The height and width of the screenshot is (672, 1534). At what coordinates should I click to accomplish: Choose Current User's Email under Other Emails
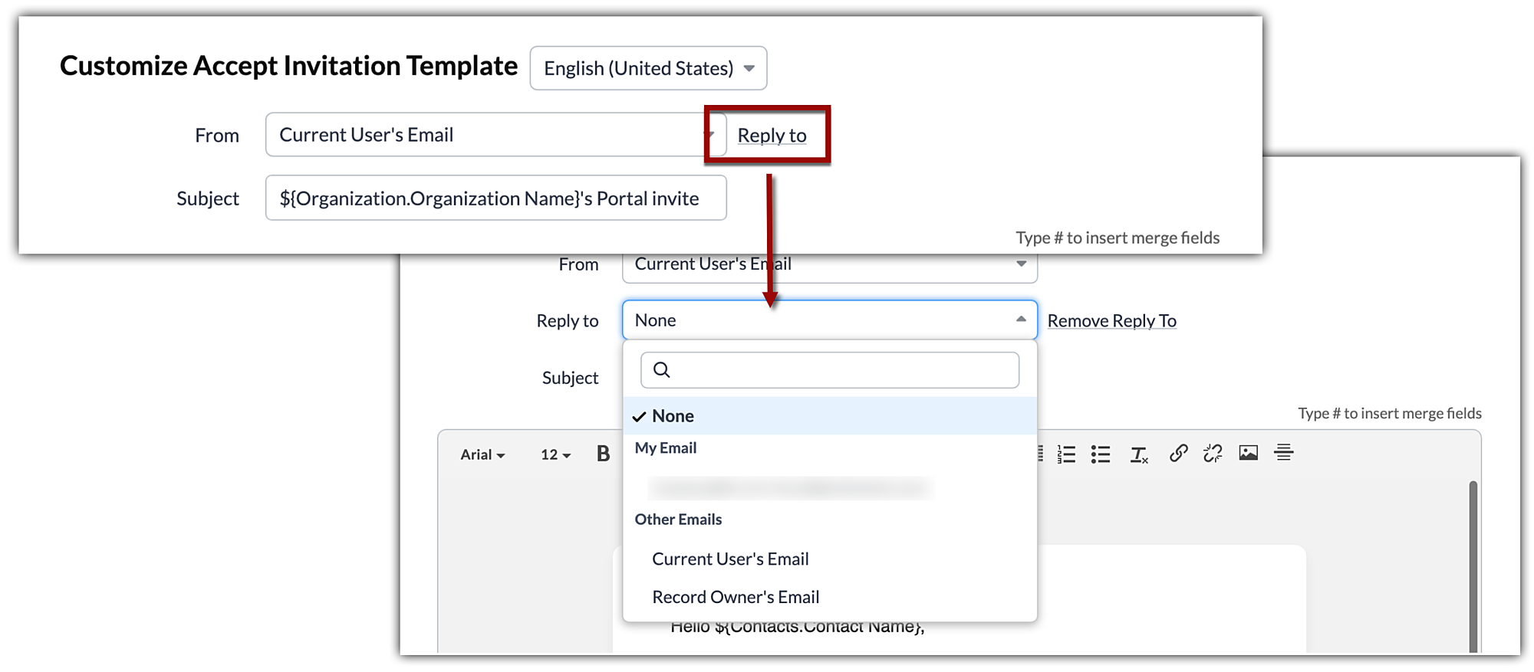tap(730, 559)
